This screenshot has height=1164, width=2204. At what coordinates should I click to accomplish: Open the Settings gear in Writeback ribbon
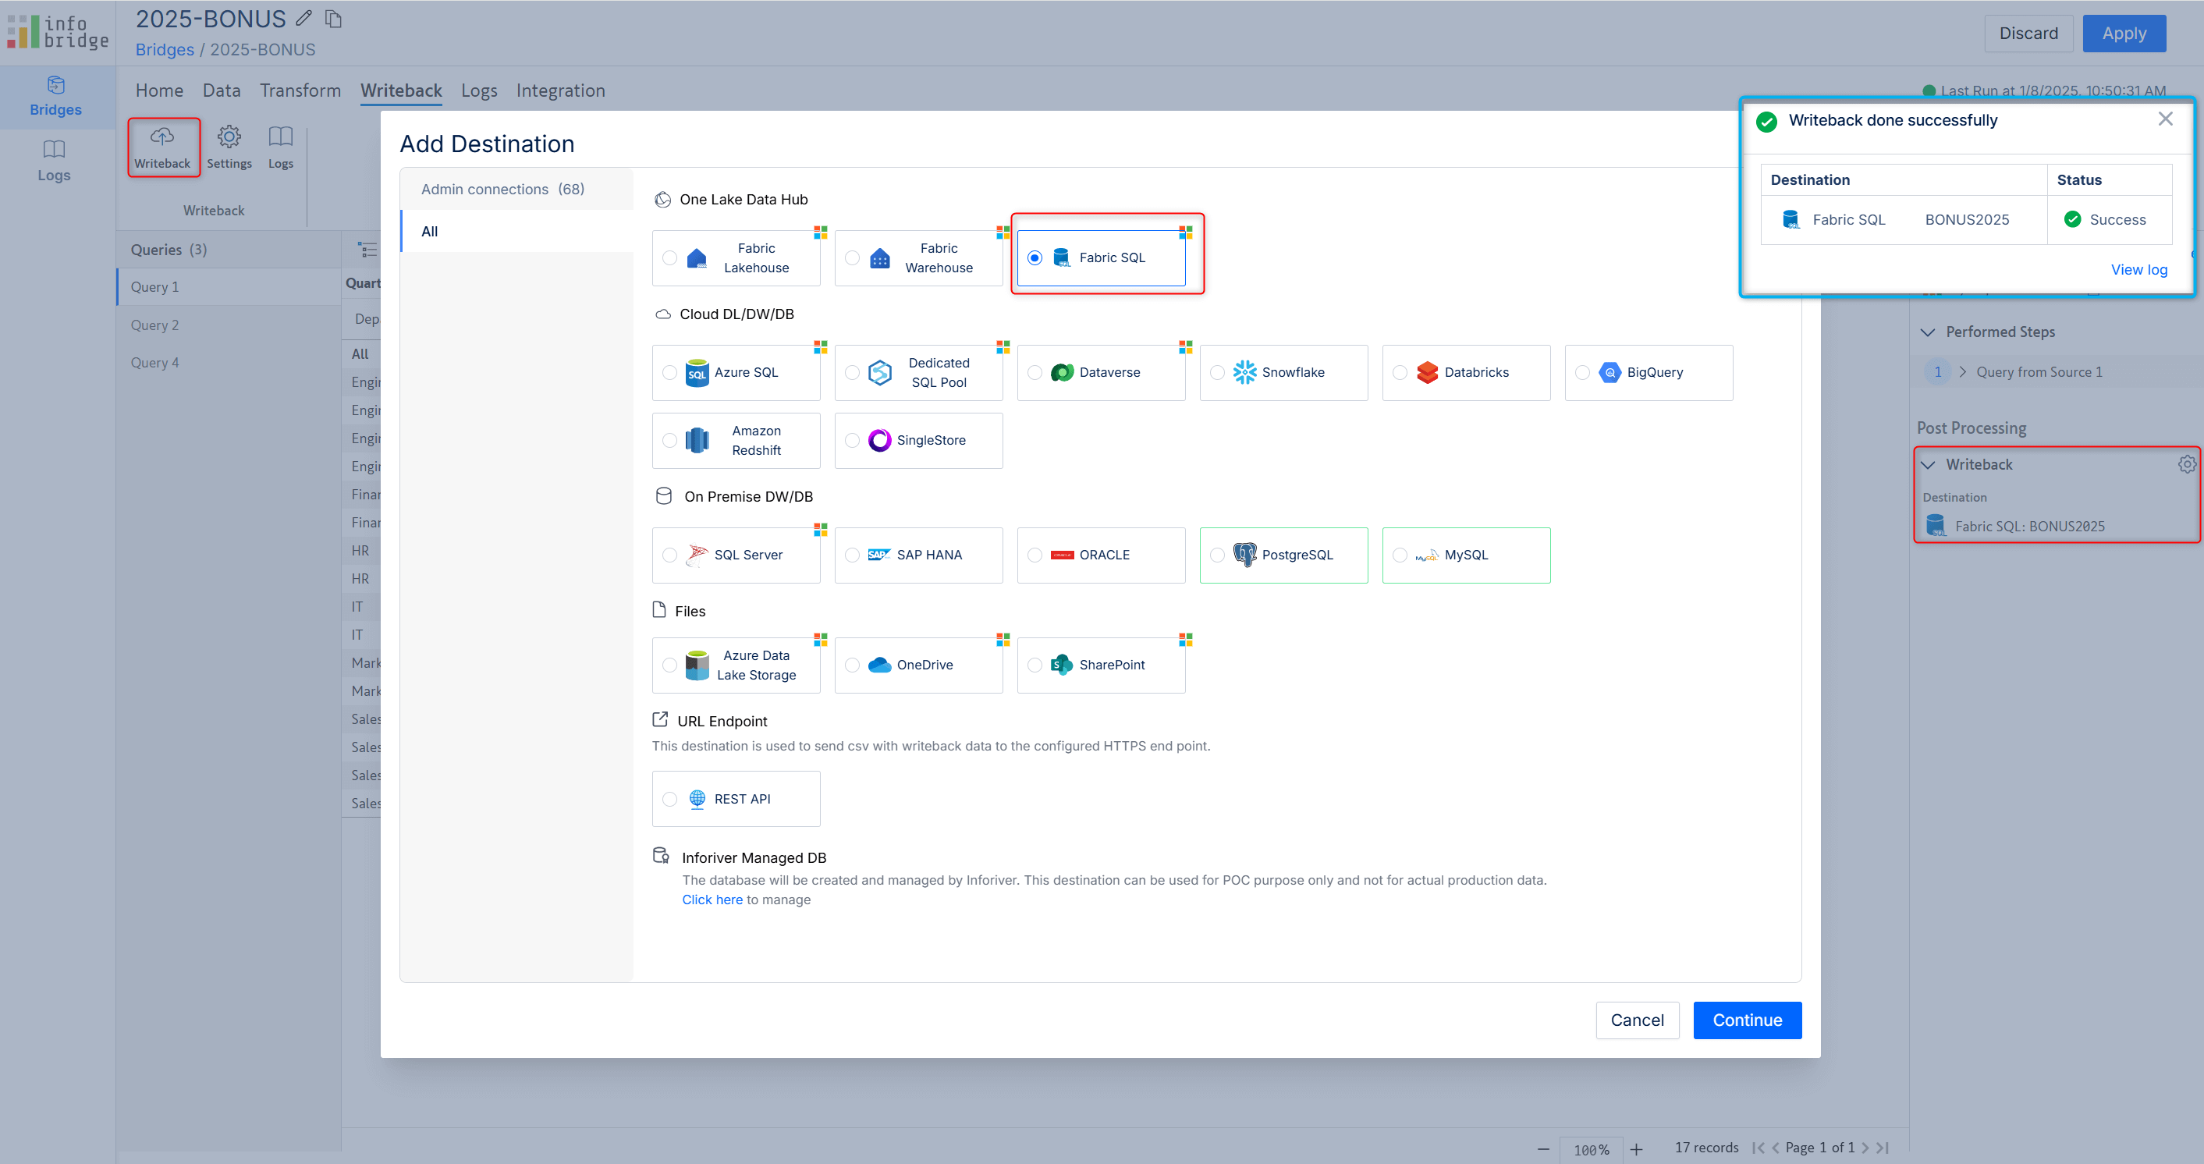[x=229, y=136]
